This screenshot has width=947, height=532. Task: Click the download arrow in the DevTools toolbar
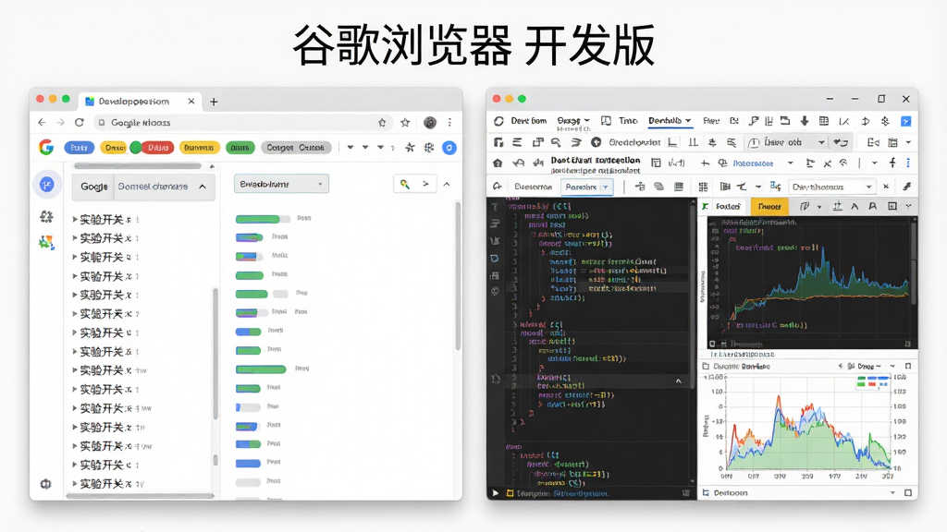point(805,121)
